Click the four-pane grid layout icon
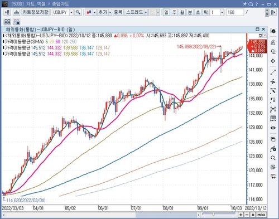 click(7, 22)
